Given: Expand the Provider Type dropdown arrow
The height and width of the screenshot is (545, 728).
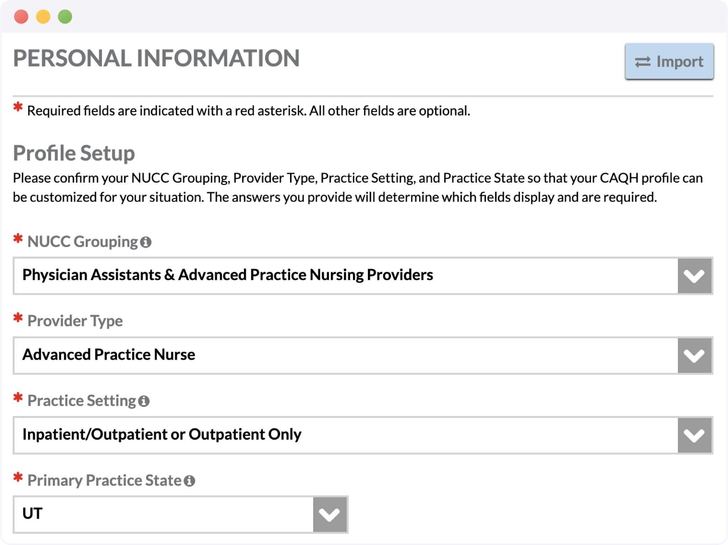Looking at the screenshot, I should coord(694,355).
